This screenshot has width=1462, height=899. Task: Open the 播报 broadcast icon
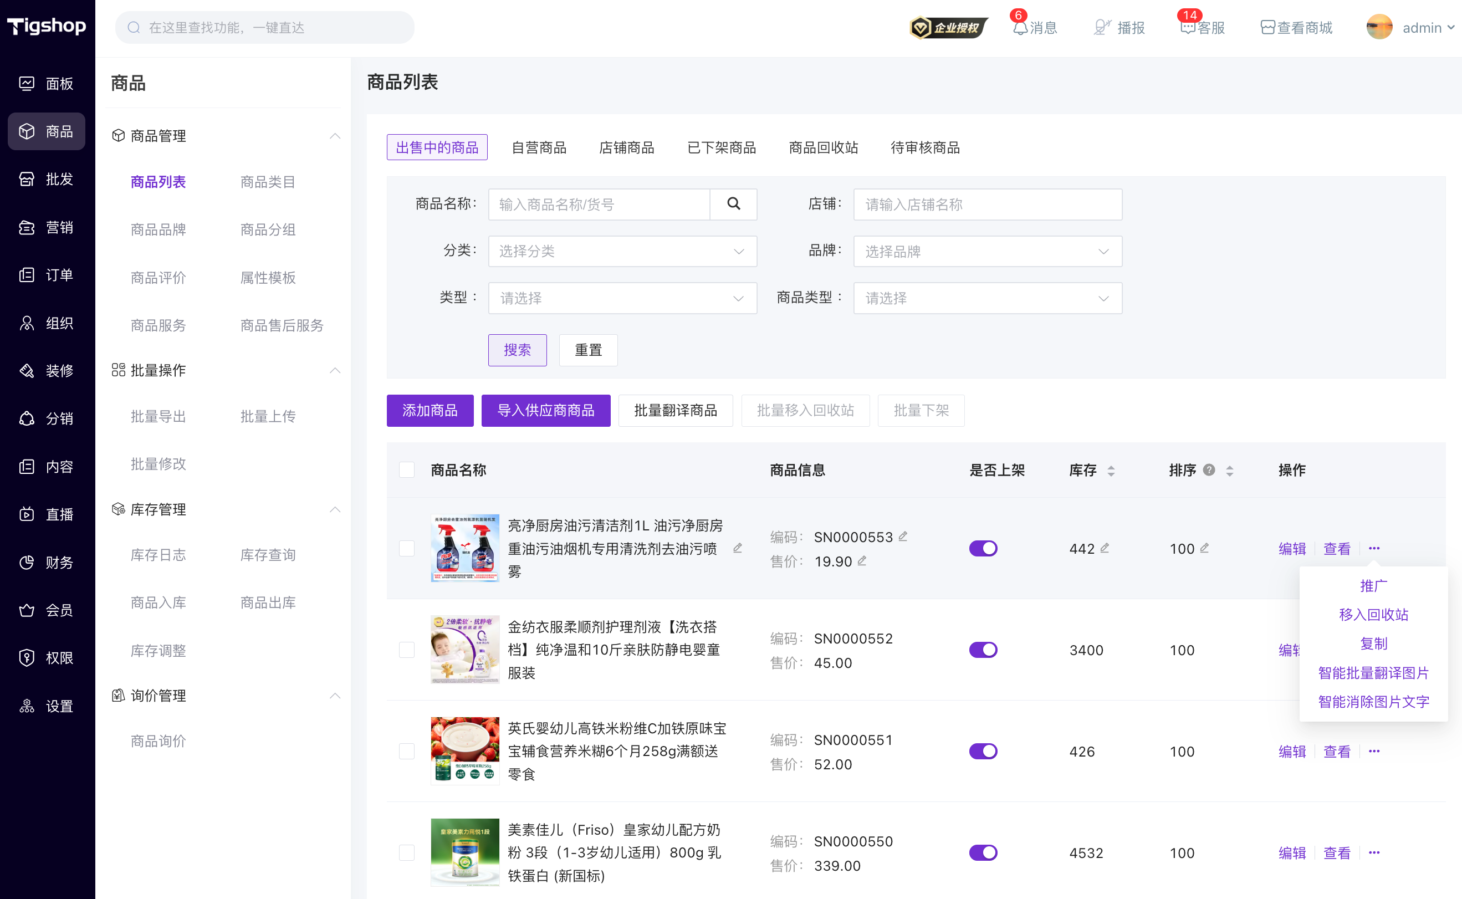coord(1102,27)
